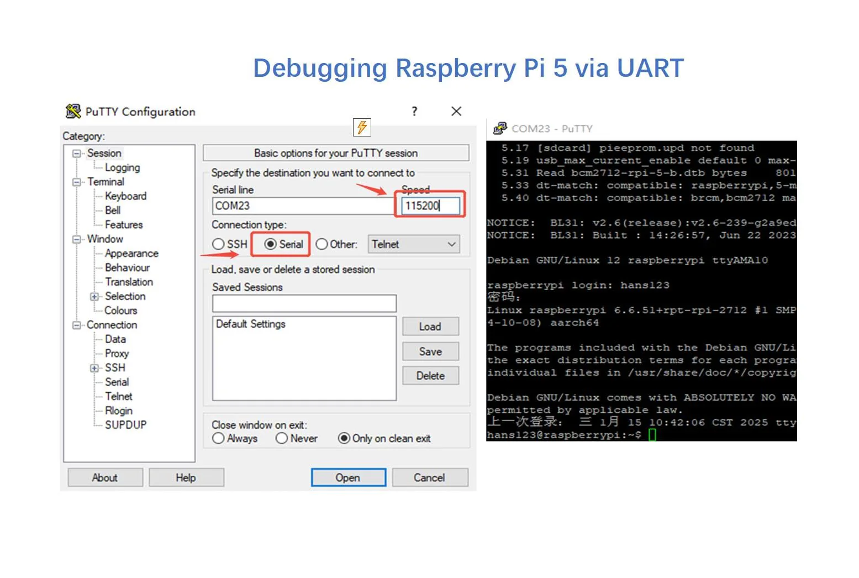Click the Load button

[430, 327]
